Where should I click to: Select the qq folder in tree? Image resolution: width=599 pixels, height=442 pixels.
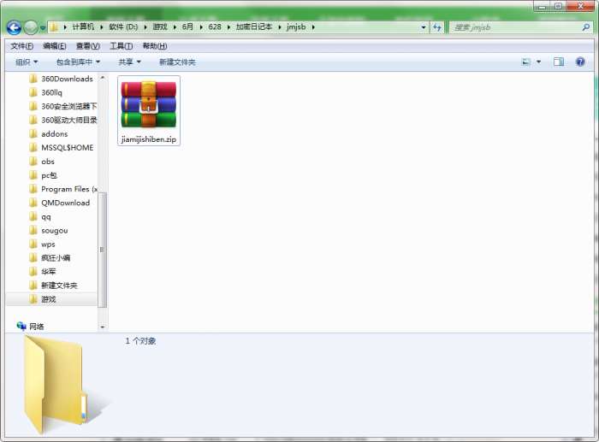click(39, 217)
